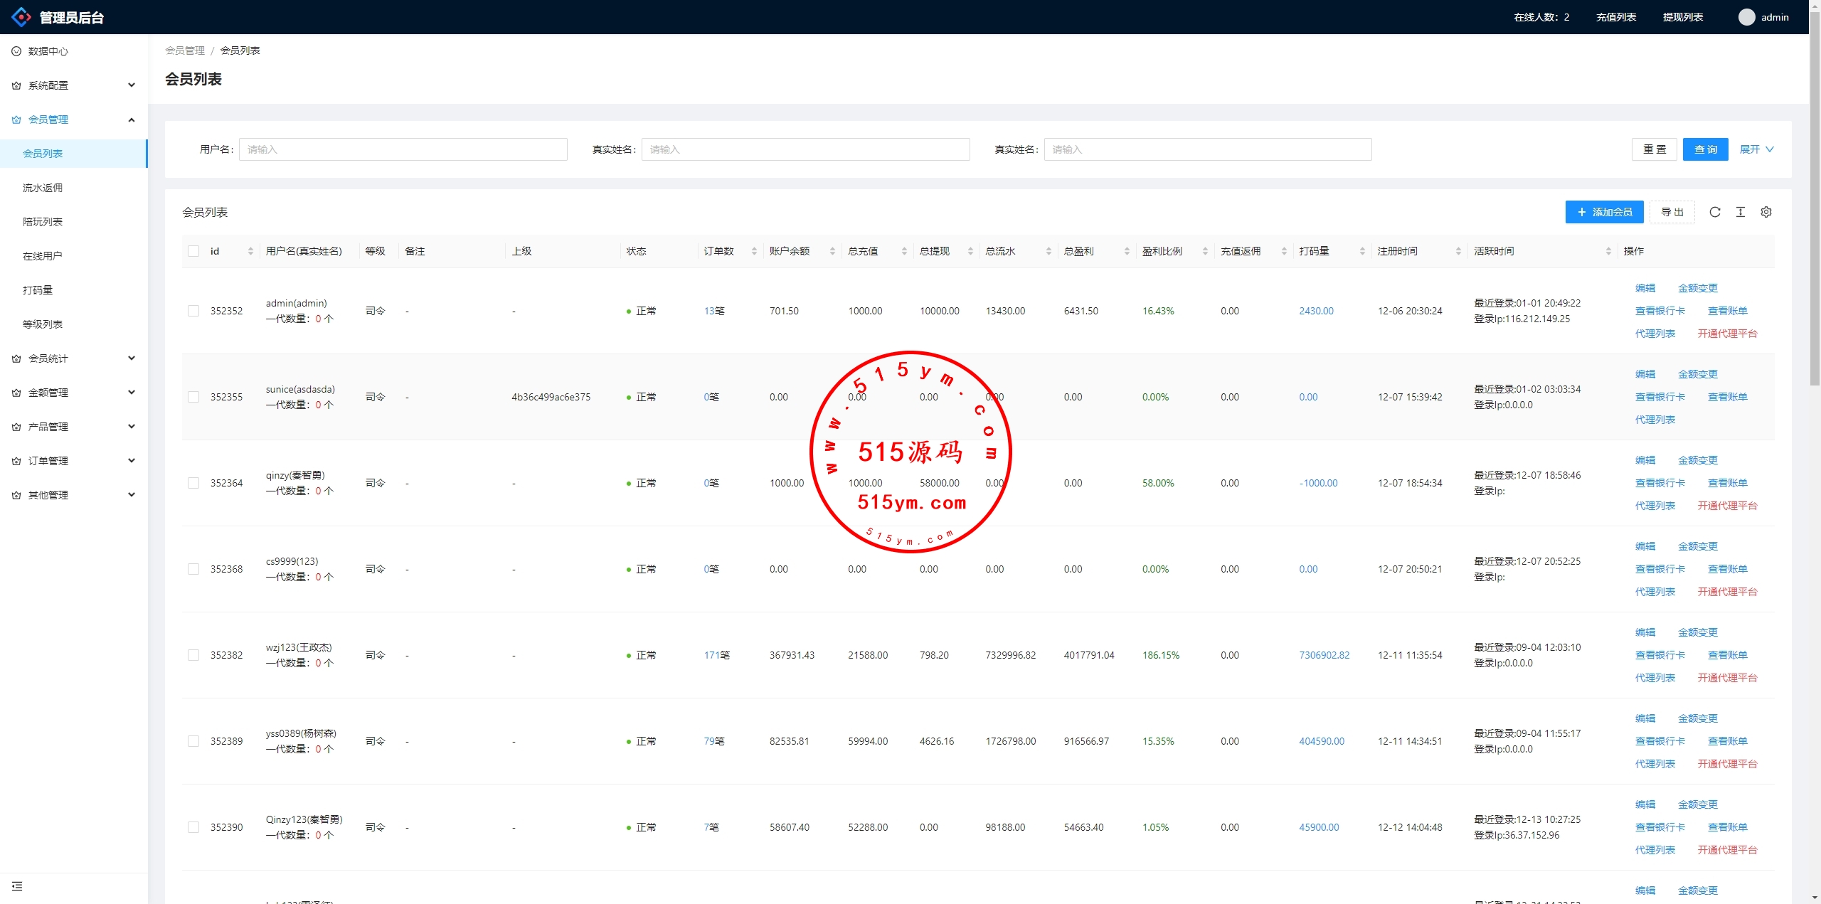
Task: Click the refresh icon in table toolbar
Action: [x=1714, y=212]
